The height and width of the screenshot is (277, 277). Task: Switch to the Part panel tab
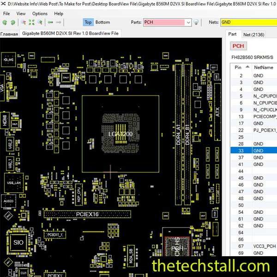pyautogui.click(x=232, y=34)
